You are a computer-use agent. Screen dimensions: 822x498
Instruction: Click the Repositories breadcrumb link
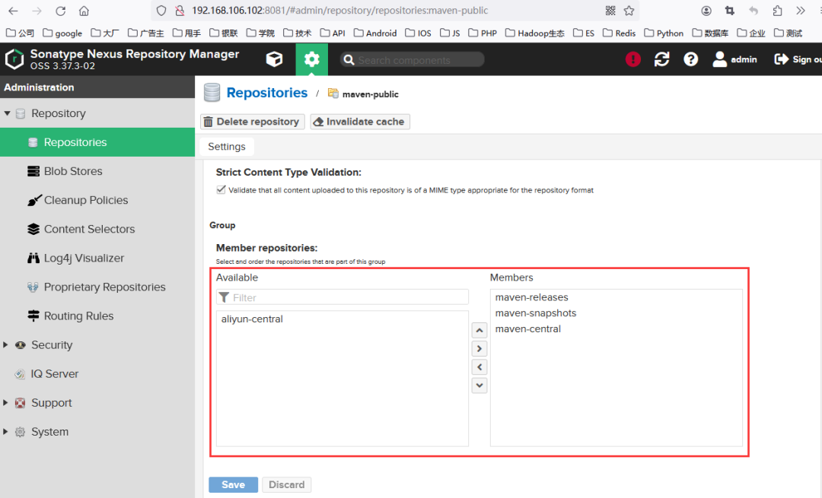pyautogui.click(x=267, y=93)
